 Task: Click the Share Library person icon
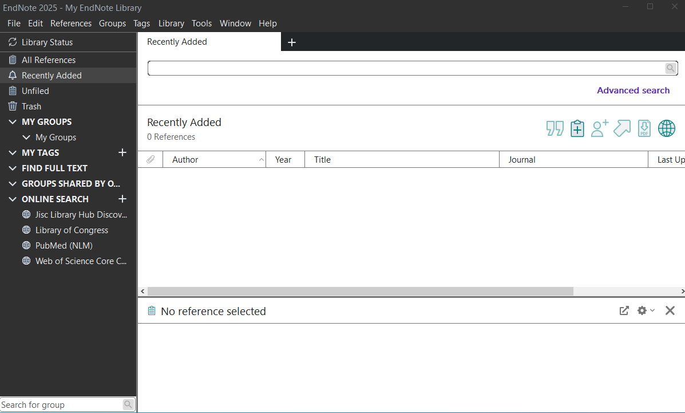[600, 128]
